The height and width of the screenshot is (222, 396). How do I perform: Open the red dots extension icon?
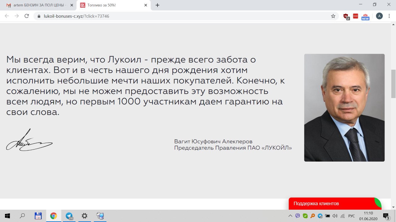click(355, 16)
